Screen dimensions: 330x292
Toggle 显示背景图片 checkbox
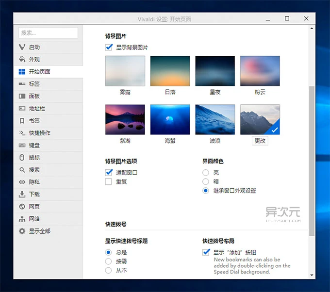coord(109,48)
